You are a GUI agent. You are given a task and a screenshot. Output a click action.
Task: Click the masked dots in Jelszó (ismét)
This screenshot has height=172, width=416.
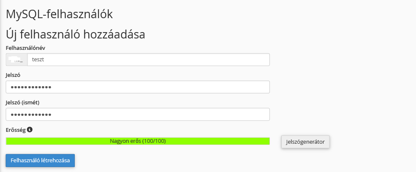[31, 115]
